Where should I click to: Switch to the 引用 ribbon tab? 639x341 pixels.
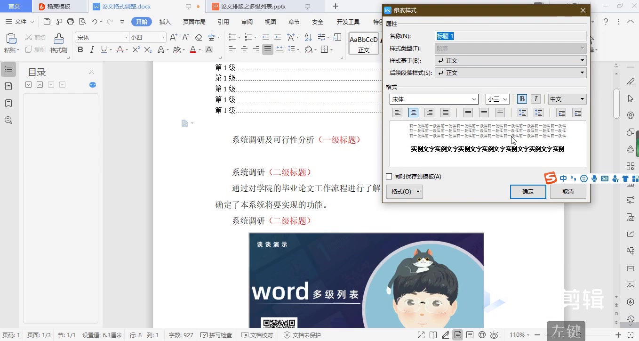click(x=224, y=22)
